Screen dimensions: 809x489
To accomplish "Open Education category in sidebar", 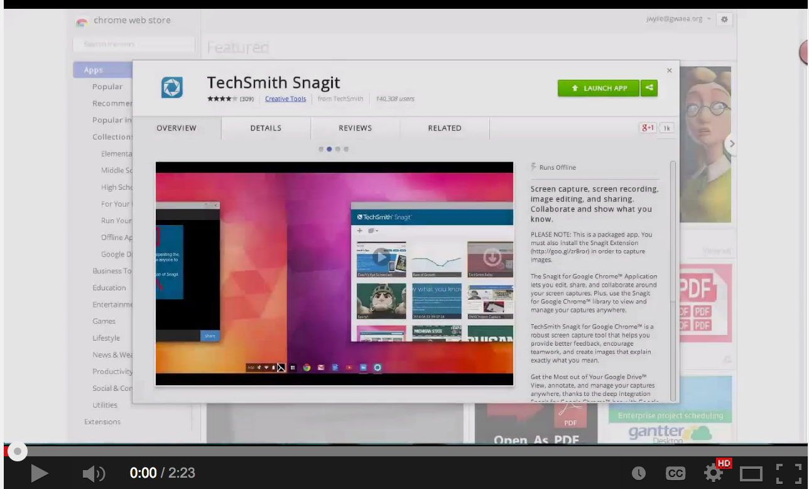I will click(109, 287).
